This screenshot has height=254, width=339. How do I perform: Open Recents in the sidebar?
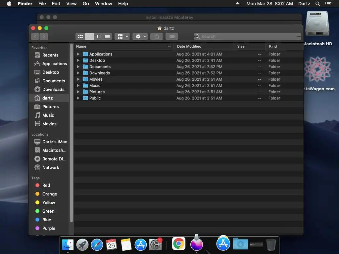click(x=49, y=55)
